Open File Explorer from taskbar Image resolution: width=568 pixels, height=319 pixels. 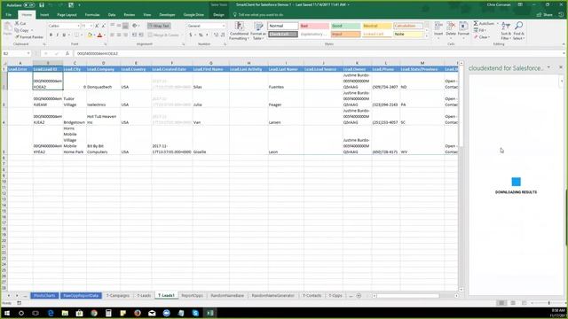pos(65,313)
